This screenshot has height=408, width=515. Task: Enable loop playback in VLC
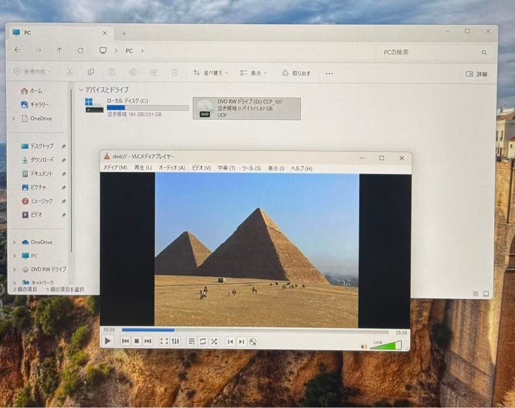(203, 341)
